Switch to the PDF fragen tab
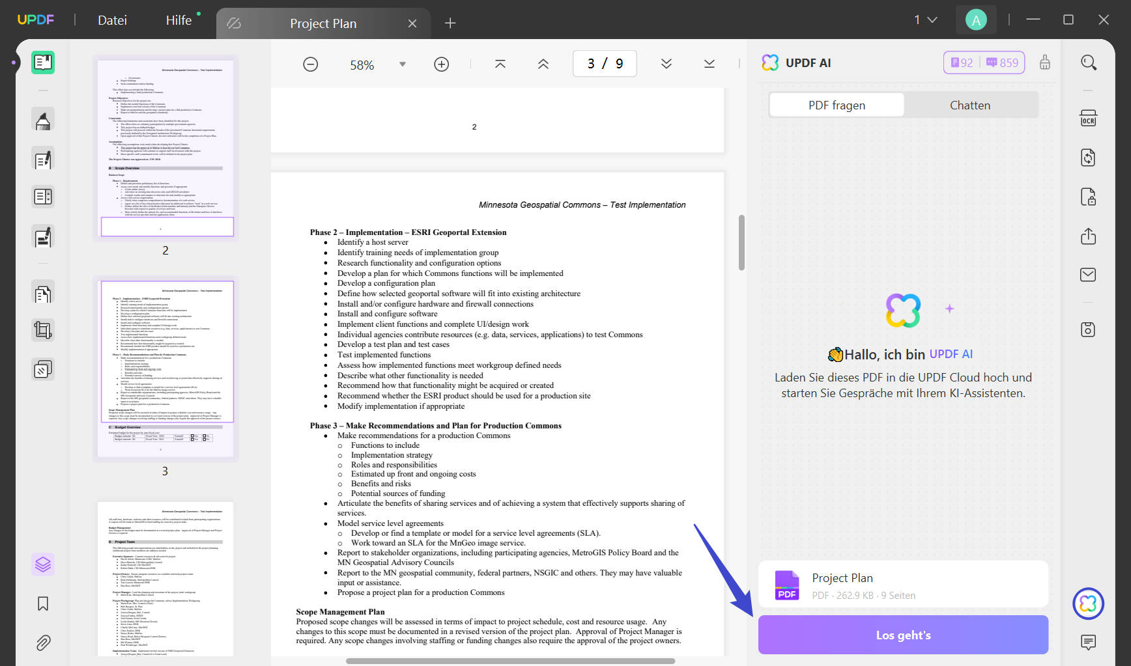Viewport: 1131px width, 666px height. pos(837,105)
